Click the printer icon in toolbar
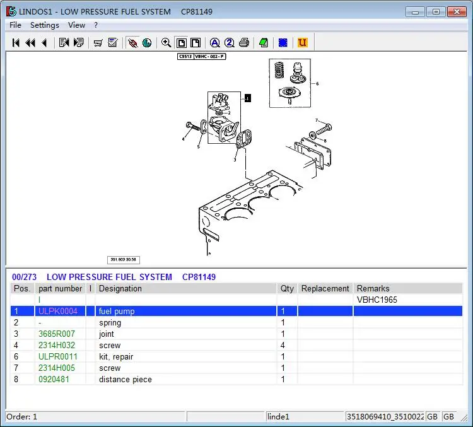The width and height of the screenshot is (473, 427). pos(244,43)
